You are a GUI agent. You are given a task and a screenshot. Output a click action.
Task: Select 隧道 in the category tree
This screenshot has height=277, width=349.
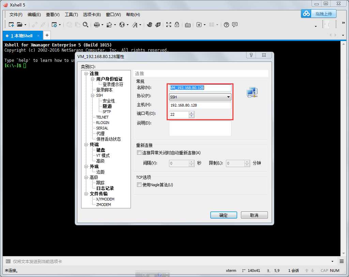(107, 106)
